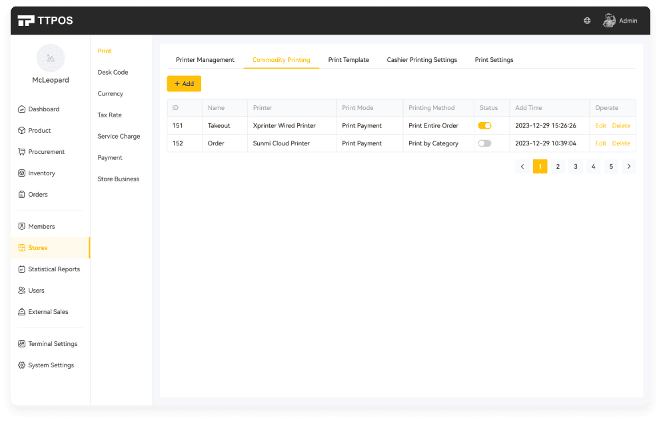This screenshot has width=661, height=422.
Task: Click the System Settings gear icon
Action: tap(21, 365)
